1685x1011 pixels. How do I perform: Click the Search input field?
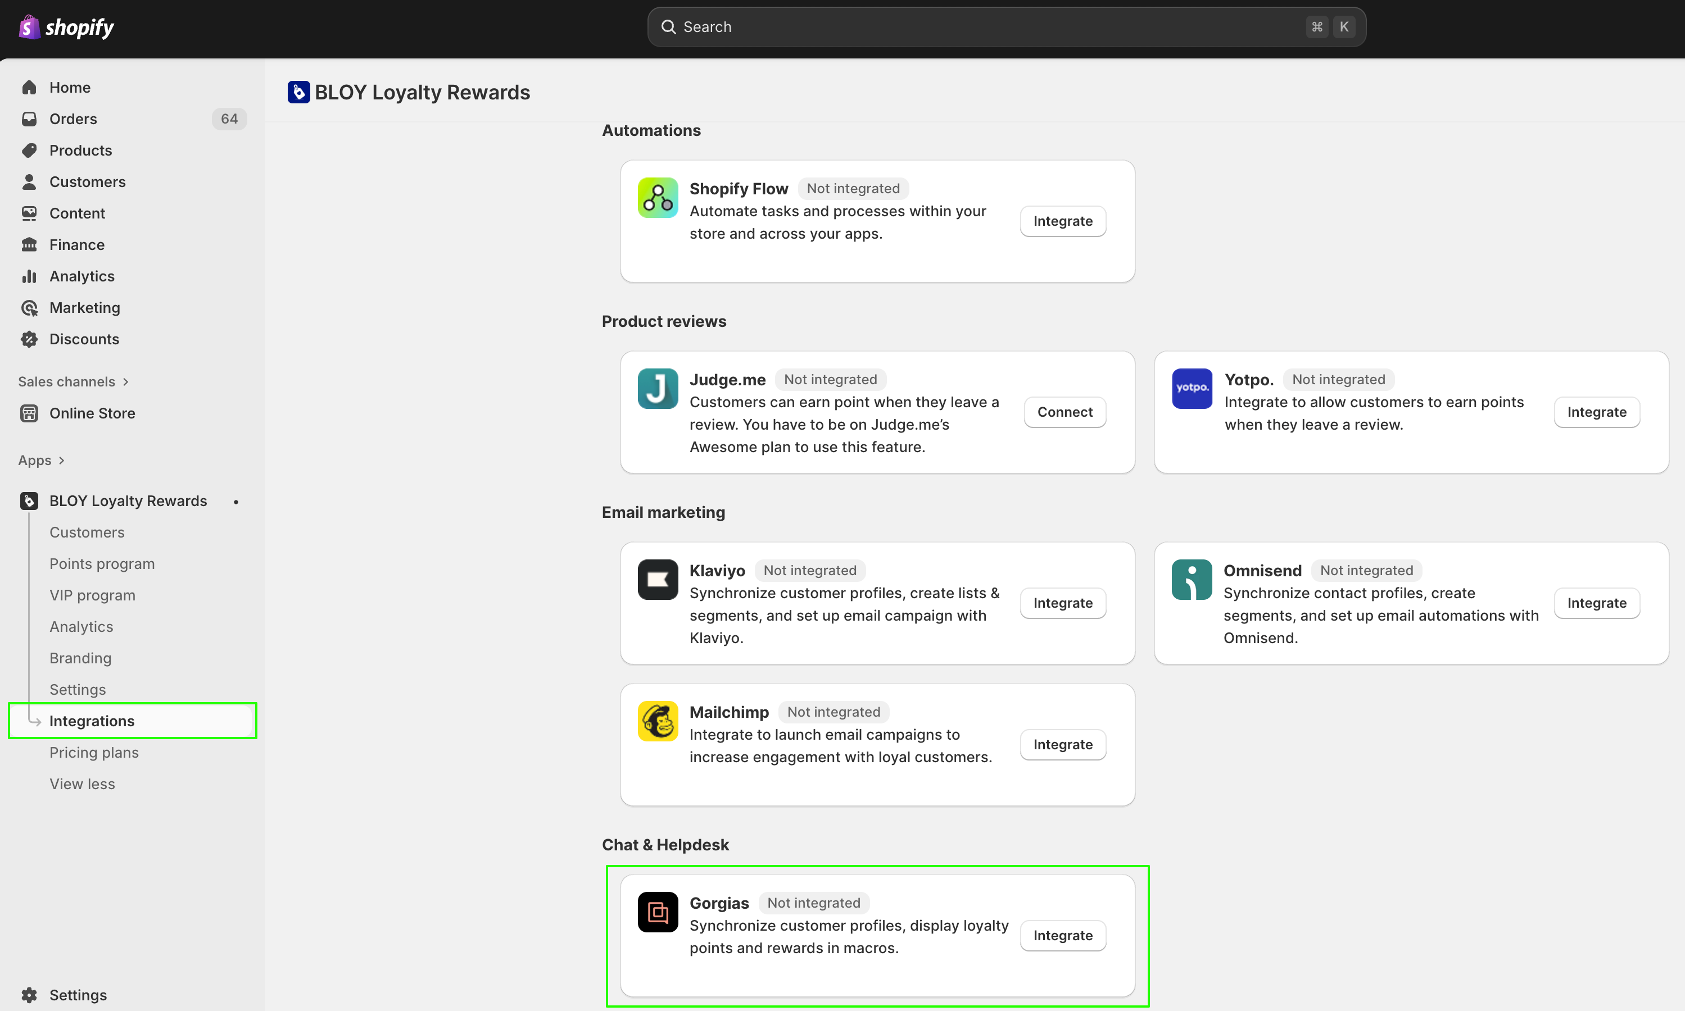[x=1007, y=28]
